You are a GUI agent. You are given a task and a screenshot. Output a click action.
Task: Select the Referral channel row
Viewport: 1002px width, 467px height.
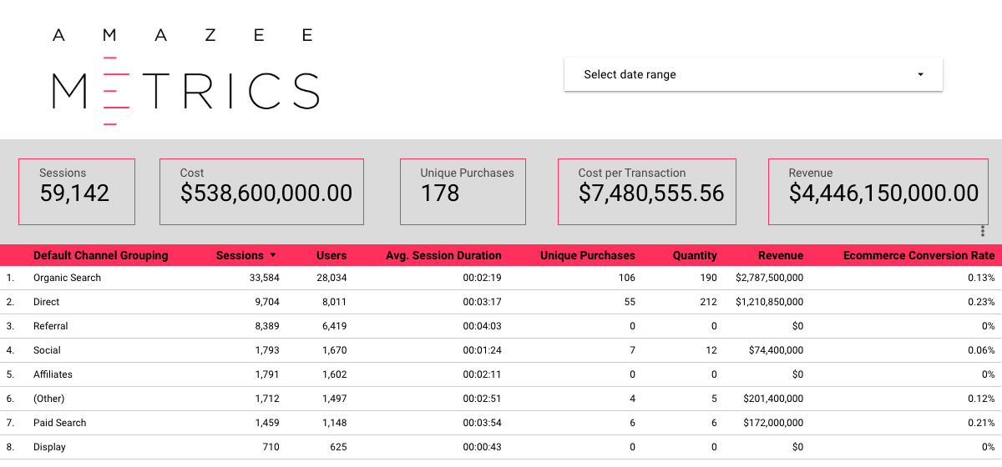click(x=51, y=326)
